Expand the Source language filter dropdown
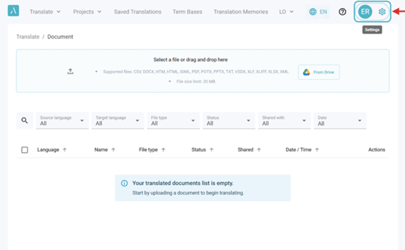 pos(62,121)
